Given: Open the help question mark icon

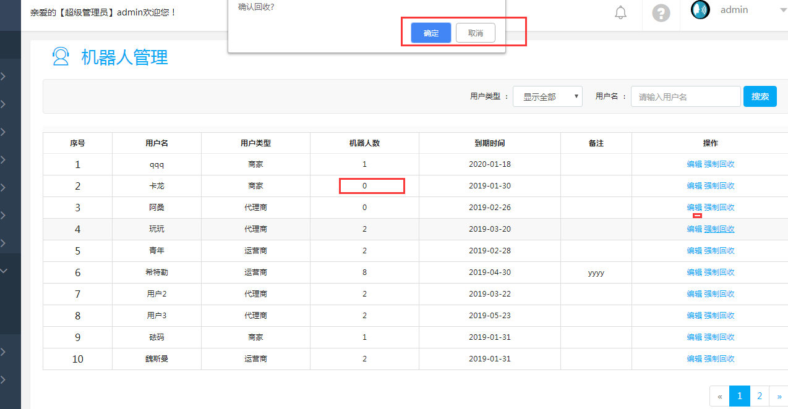Looking at the screenshot, I should coord(661,13).
